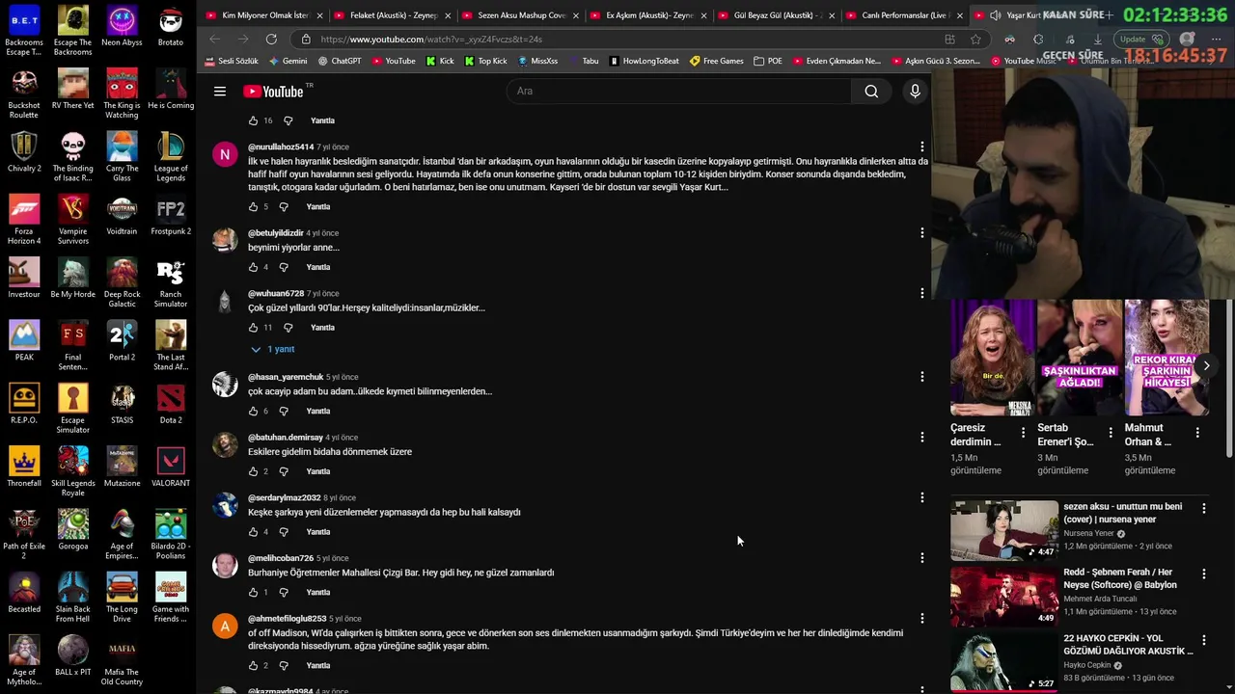
Task: Reply to @batuhan.demirsay with Yanıtla
Action: pos(318,471)
